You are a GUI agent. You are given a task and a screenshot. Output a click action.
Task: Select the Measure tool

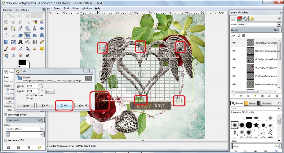click(x=35, y=29)
